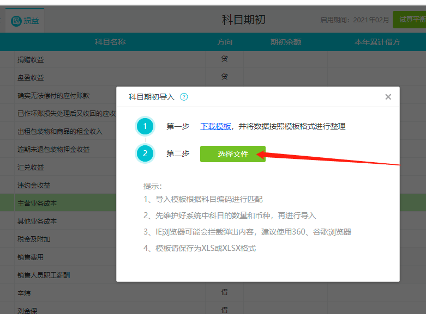Click the help question mark icon
The height and width of the screenshot is (314, 426).
[184, 97]
